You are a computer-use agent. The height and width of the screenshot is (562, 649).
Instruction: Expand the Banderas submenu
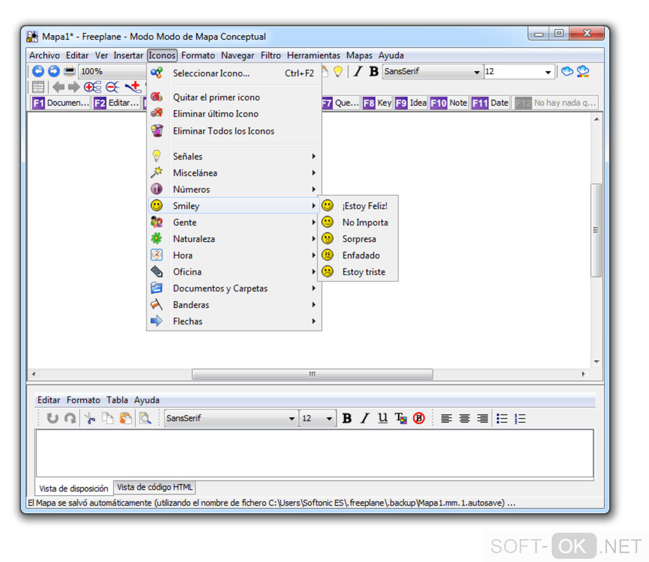pyautogui.click(x=234, y=305)
